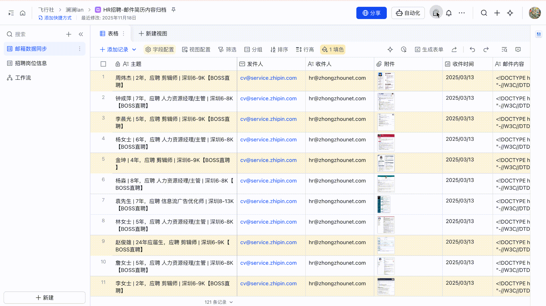Open the 表格 view options menu
This screenshot has width=546, height=306.
[123, 33]
